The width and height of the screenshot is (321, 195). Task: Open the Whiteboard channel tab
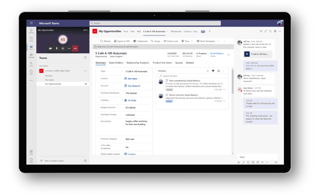pyautogui.click(x=176, y=31)
